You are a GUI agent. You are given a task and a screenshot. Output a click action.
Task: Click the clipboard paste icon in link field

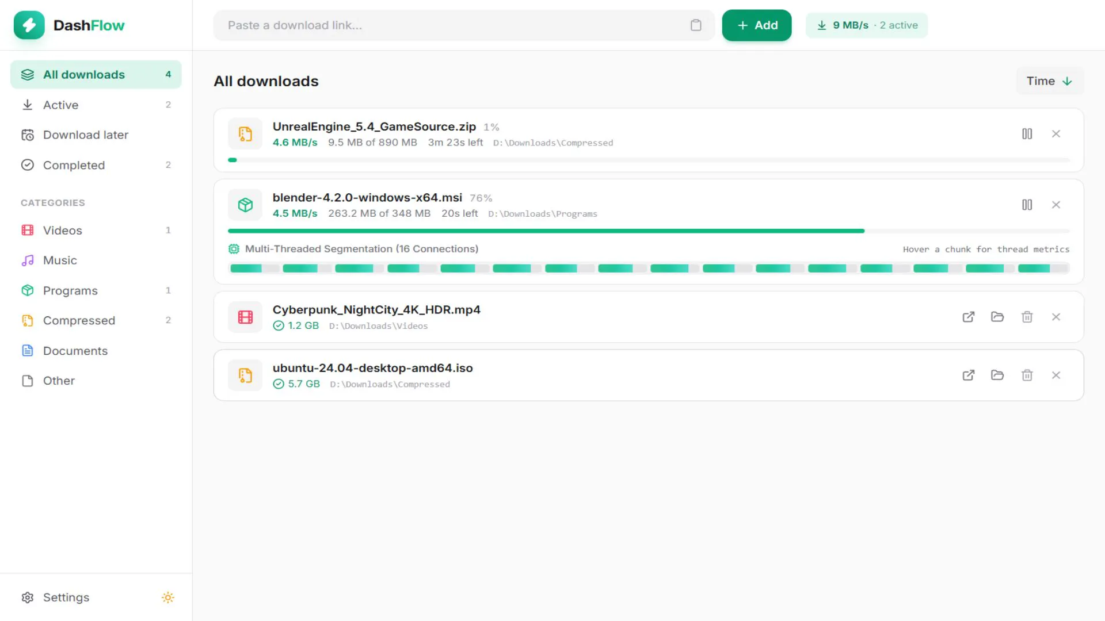696,25
